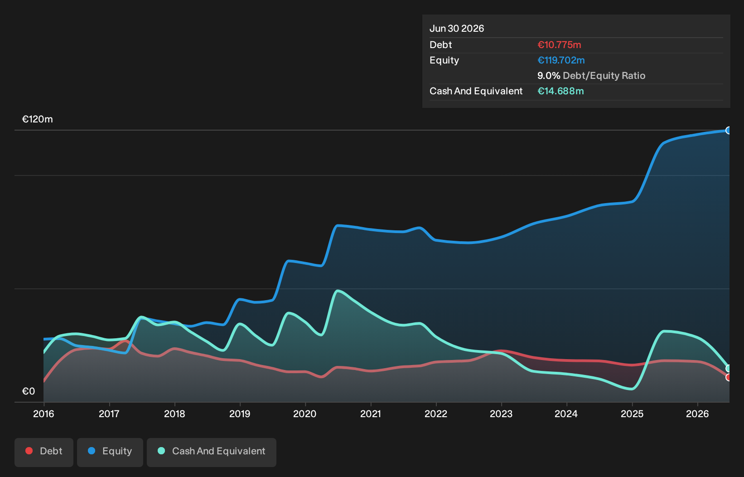The height and width of the screenshot is (477, 744).
Task: Toggle the Equity series legend button
Action: [110, 452]
